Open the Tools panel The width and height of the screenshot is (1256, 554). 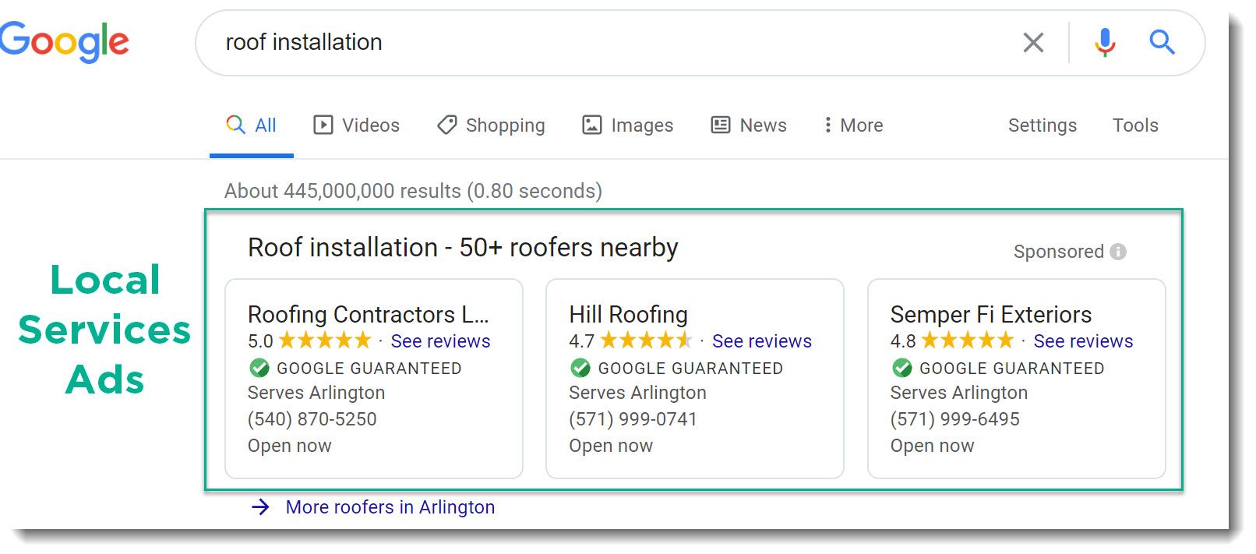pyautogui.click(x=1135, y=125)
